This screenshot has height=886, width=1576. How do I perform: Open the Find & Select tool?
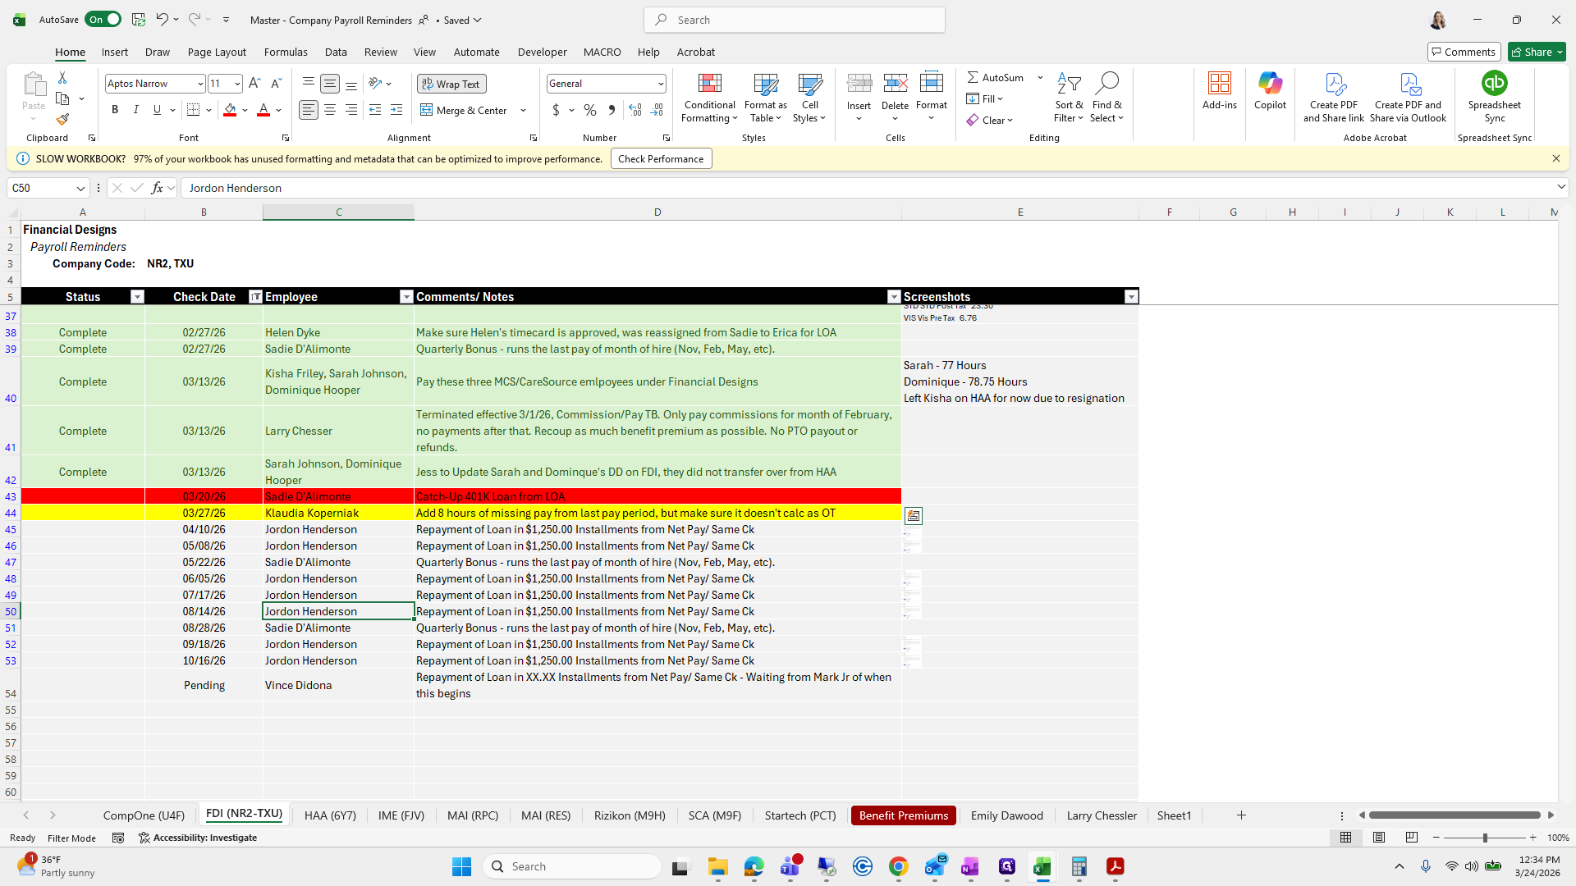click(1106, 97)
